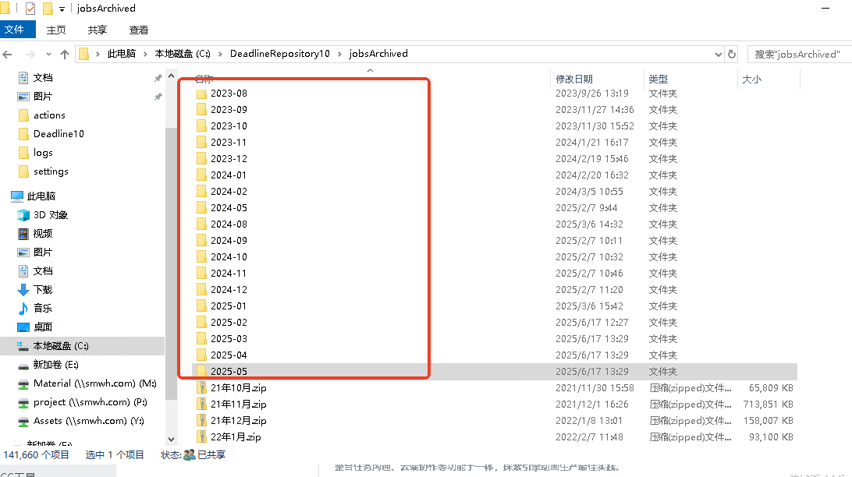Click DeadlineRepository10 in the address breadcrumb
Viewport: 852px width, 477px height.
tap(280, 54)
